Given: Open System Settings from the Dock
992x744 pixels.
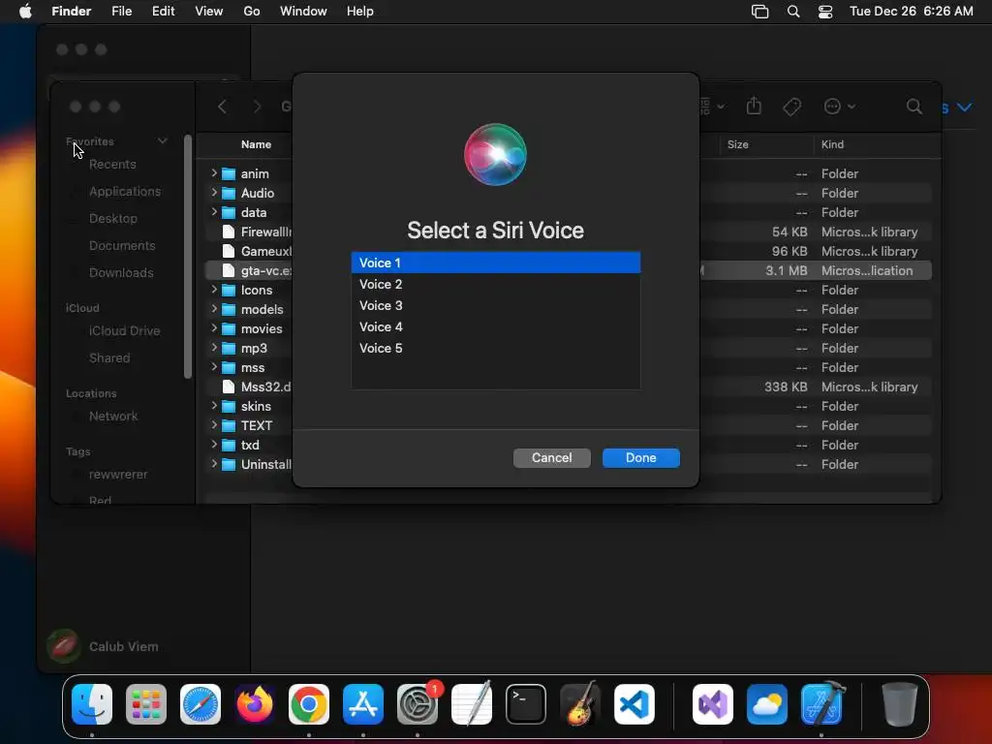Looking at the screenshot, I should tap(418, 704).
